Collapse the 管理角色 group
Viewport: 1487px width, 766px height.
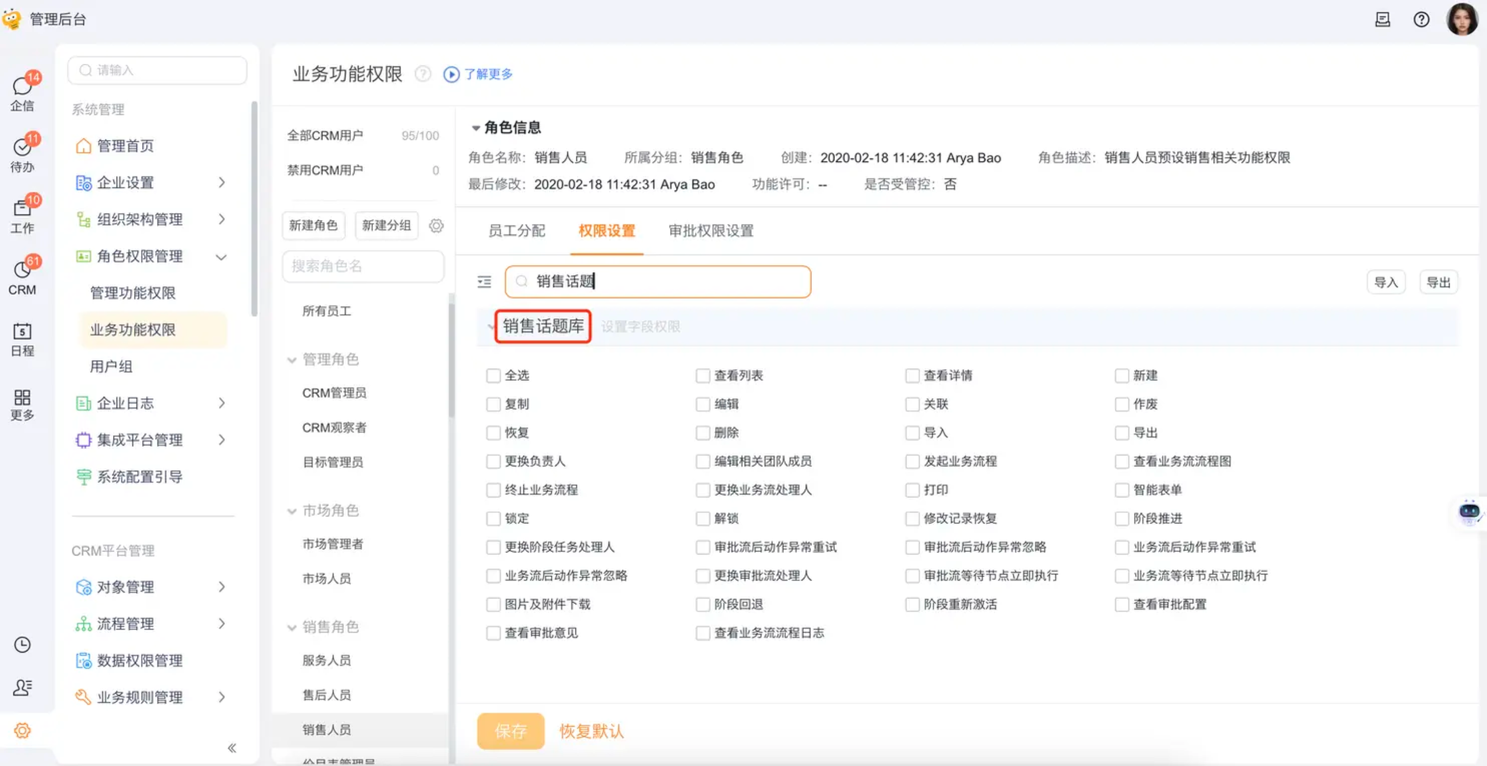[292, 360]
